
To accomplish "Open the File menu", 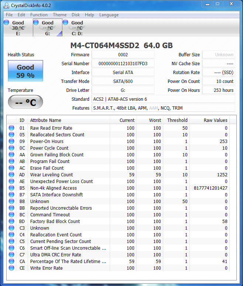I will [x=9, y=15].
